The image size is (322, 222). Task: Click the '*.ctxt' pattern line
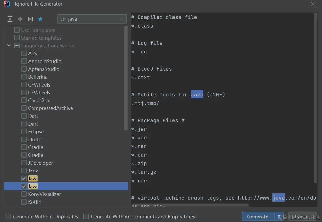(x=140, y=77)
